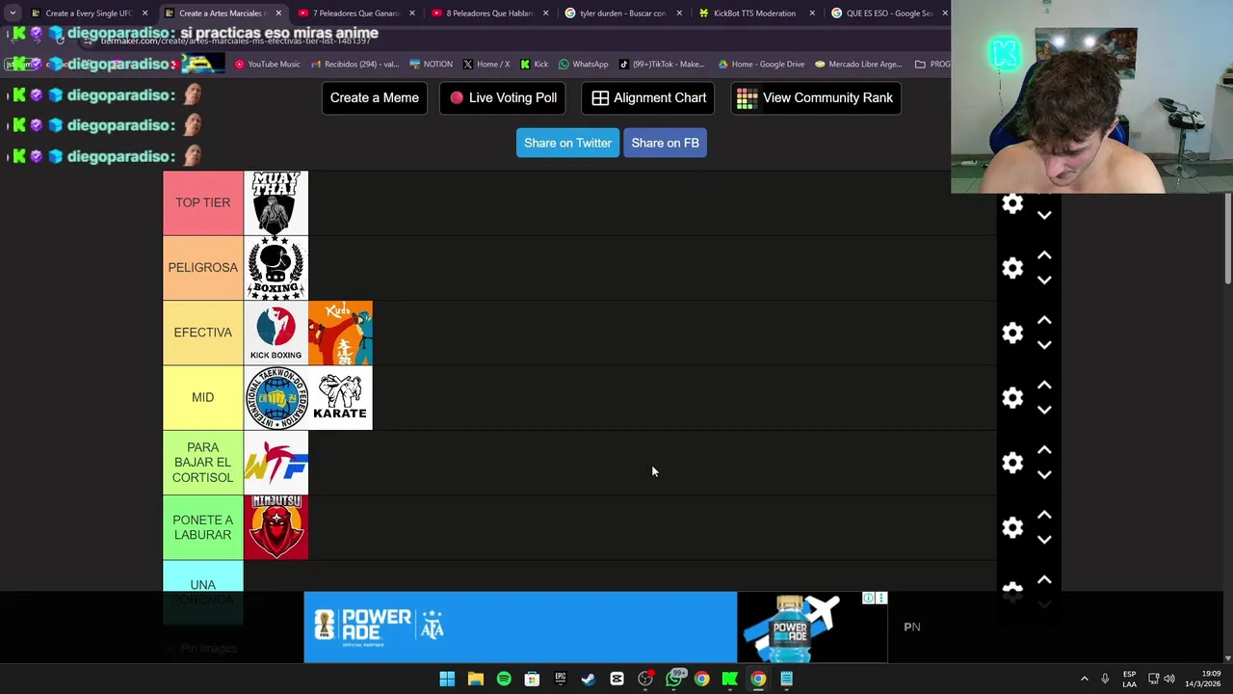Open WhatsApp bookmark
The width and height of the screenshot is (1233, 694).
pyautogui.click(x=584, y=64)
